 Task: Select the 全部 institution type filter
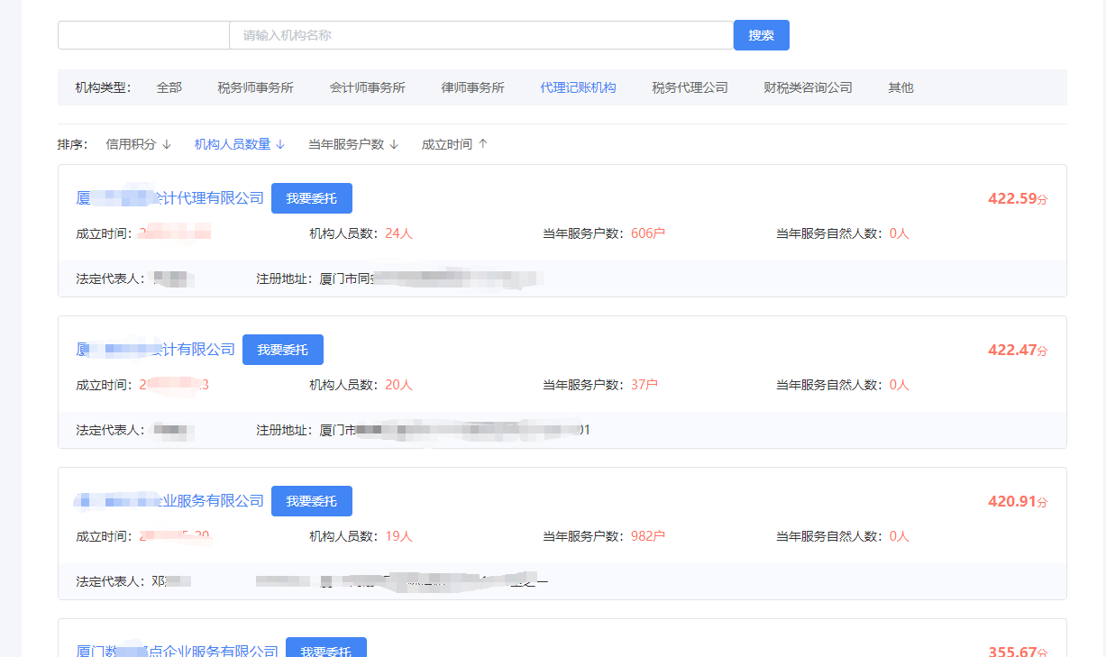[169, 87]
